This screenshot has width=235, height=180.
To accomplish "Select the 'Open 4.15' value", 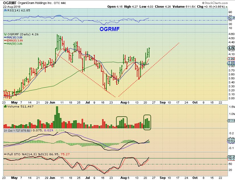I will pyautogui.click(x=115, y=7).
